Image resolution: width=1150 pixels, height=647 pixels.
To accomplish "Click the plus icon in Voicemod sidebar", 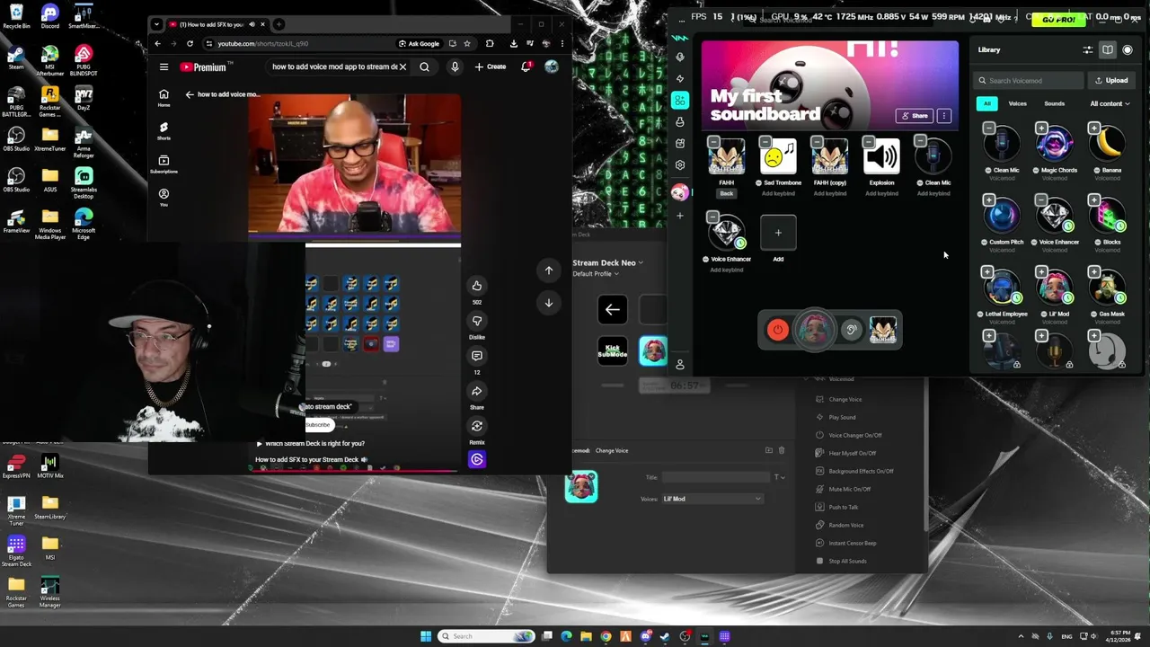I will [x=680, y=216].
